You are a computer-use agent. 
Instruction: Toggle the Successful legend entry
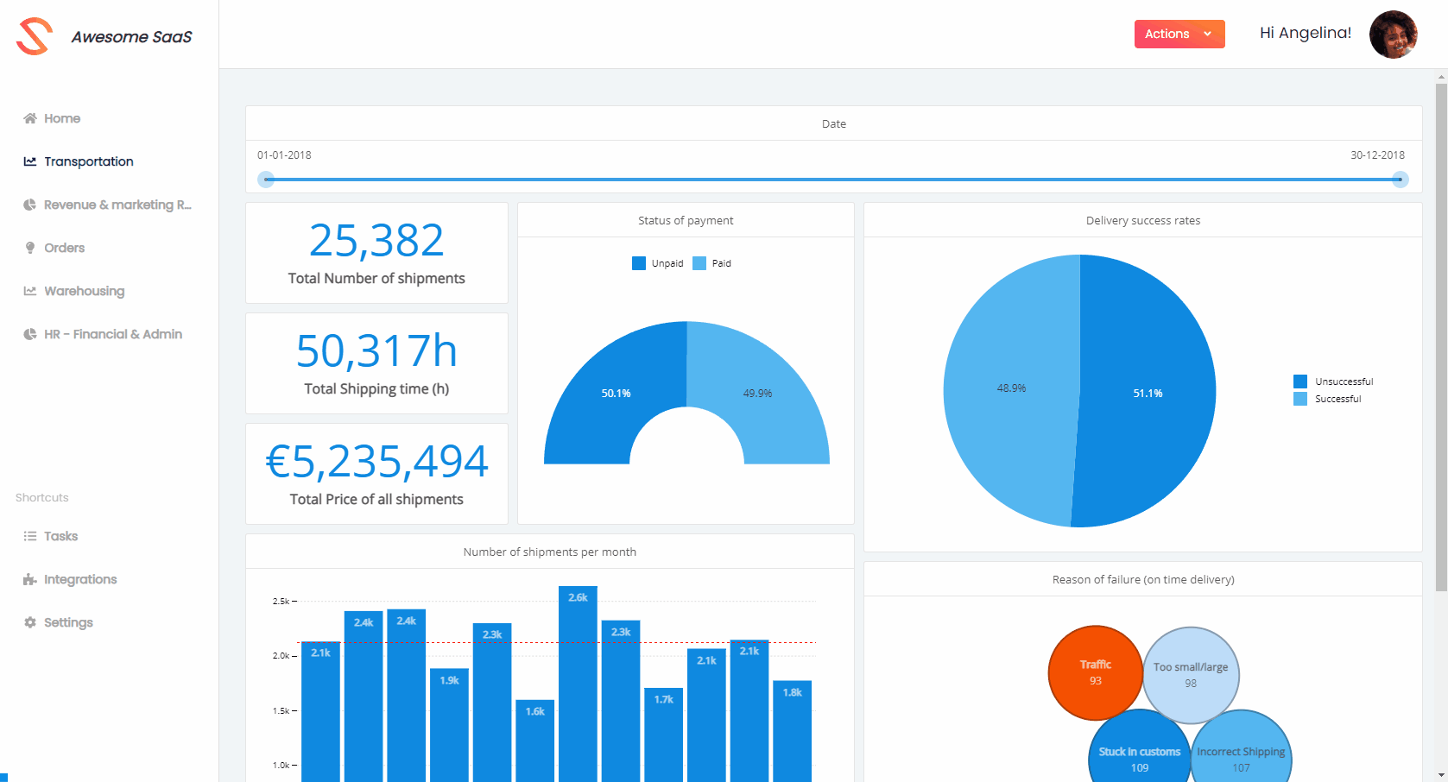tap(1328, 399)
